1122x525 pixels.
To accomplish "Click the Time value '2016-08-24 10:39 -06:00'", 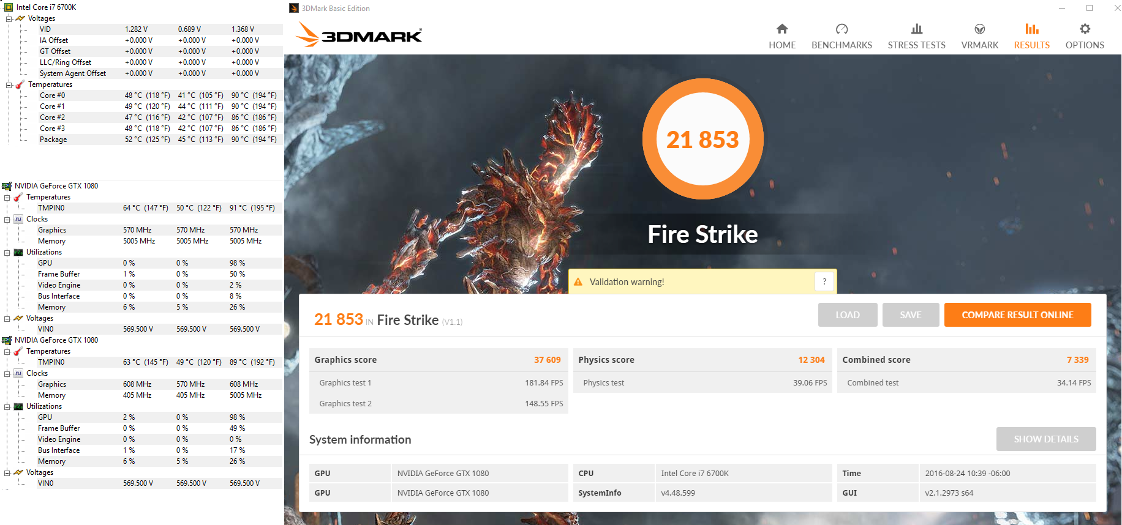I will (968, 473).
